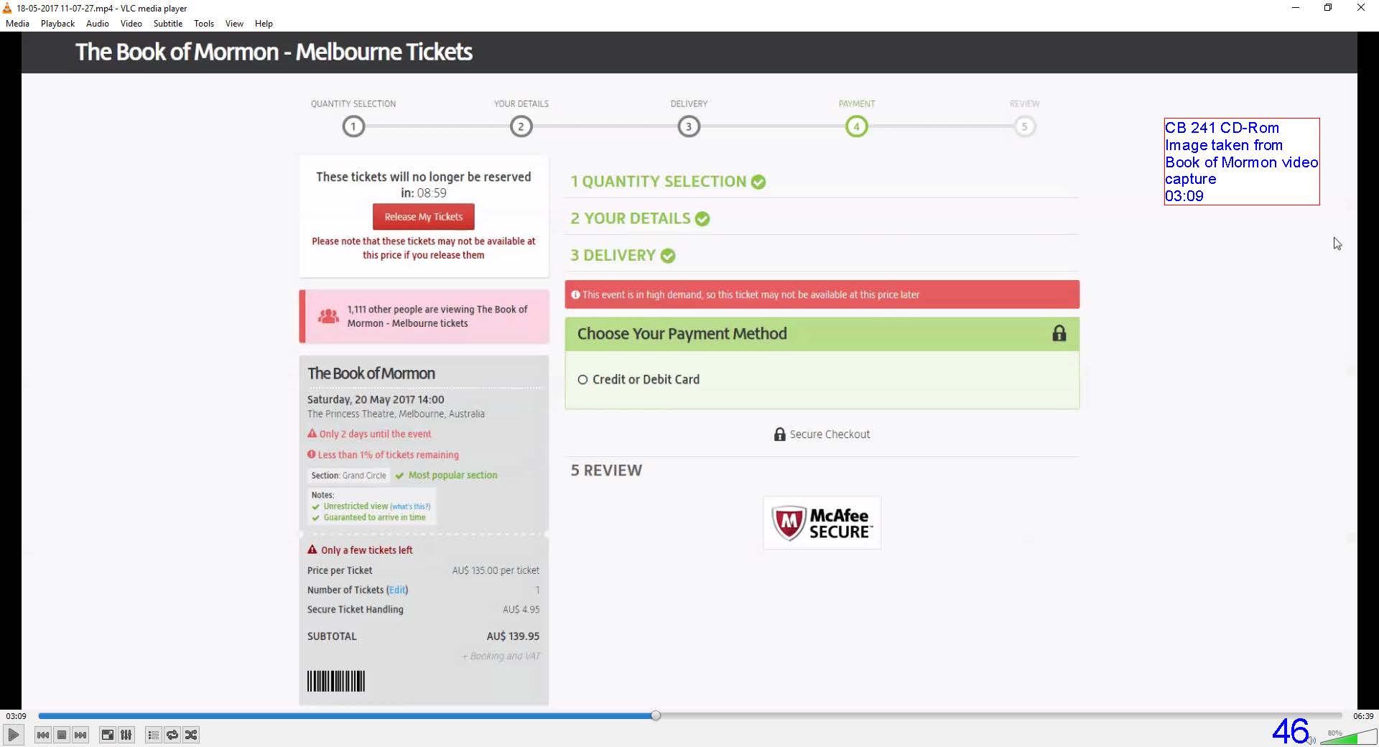Click the 'Section: Grand Circle' label
The image size is (1379, 747).
click(x=348, y=475)
